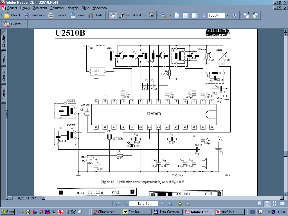Open the Dokument menu
Viewport: 288px width, 216px height.
point(57,8)
